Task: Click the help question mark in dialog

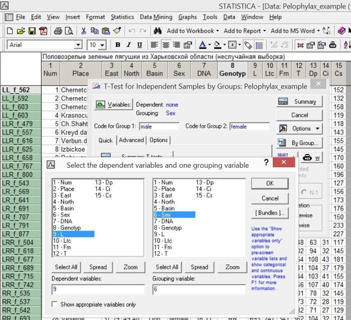Action: tap(266, 162)
